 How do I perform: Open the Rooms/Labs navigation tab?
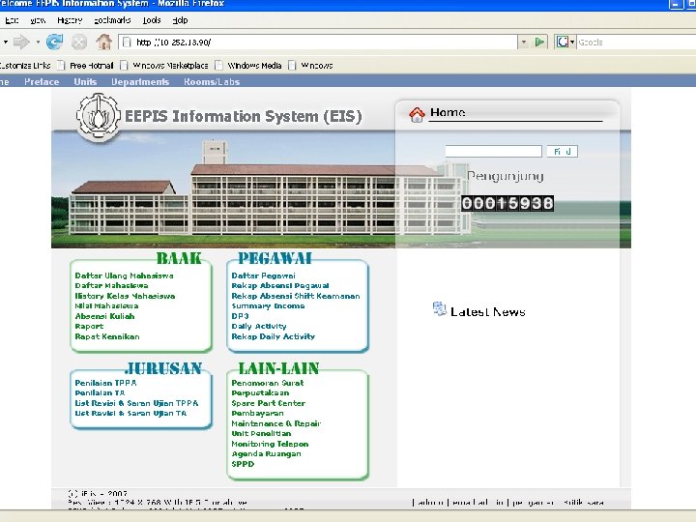(x=212, y=81)
